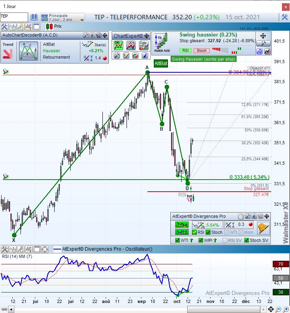Uncheck the WIPI checkbox

coord(201,240)
